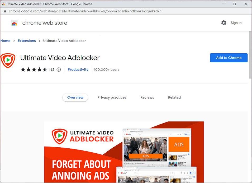Open the settings gear icon
Screen dimensions: 252x183
tap(224, 23)
